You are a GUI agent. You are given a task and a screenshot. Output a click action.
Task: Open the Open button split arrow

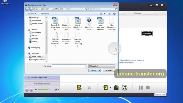click(100, 70)
